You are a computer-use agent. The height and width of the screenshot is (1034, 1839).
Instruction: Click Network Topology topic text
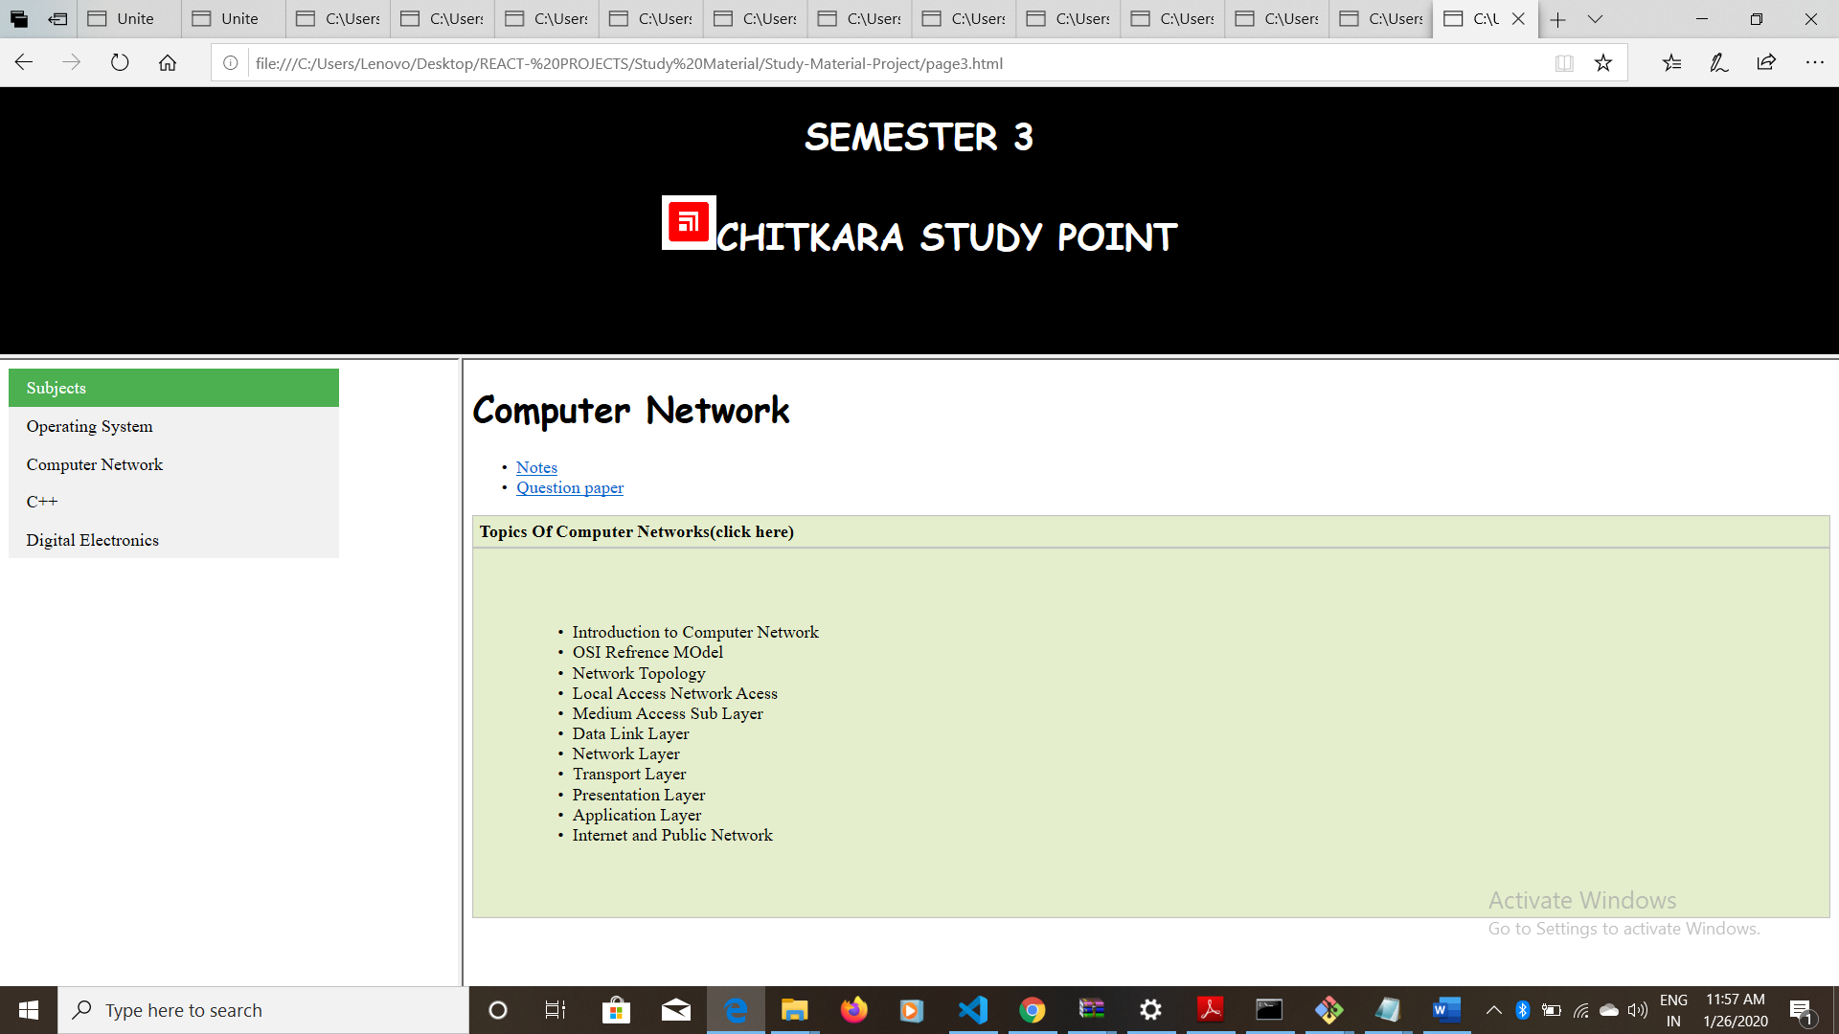[639, 673]
